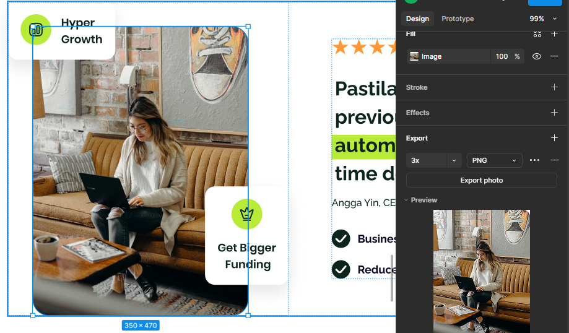Open export options three-dots menu

[x=534, y=160]
